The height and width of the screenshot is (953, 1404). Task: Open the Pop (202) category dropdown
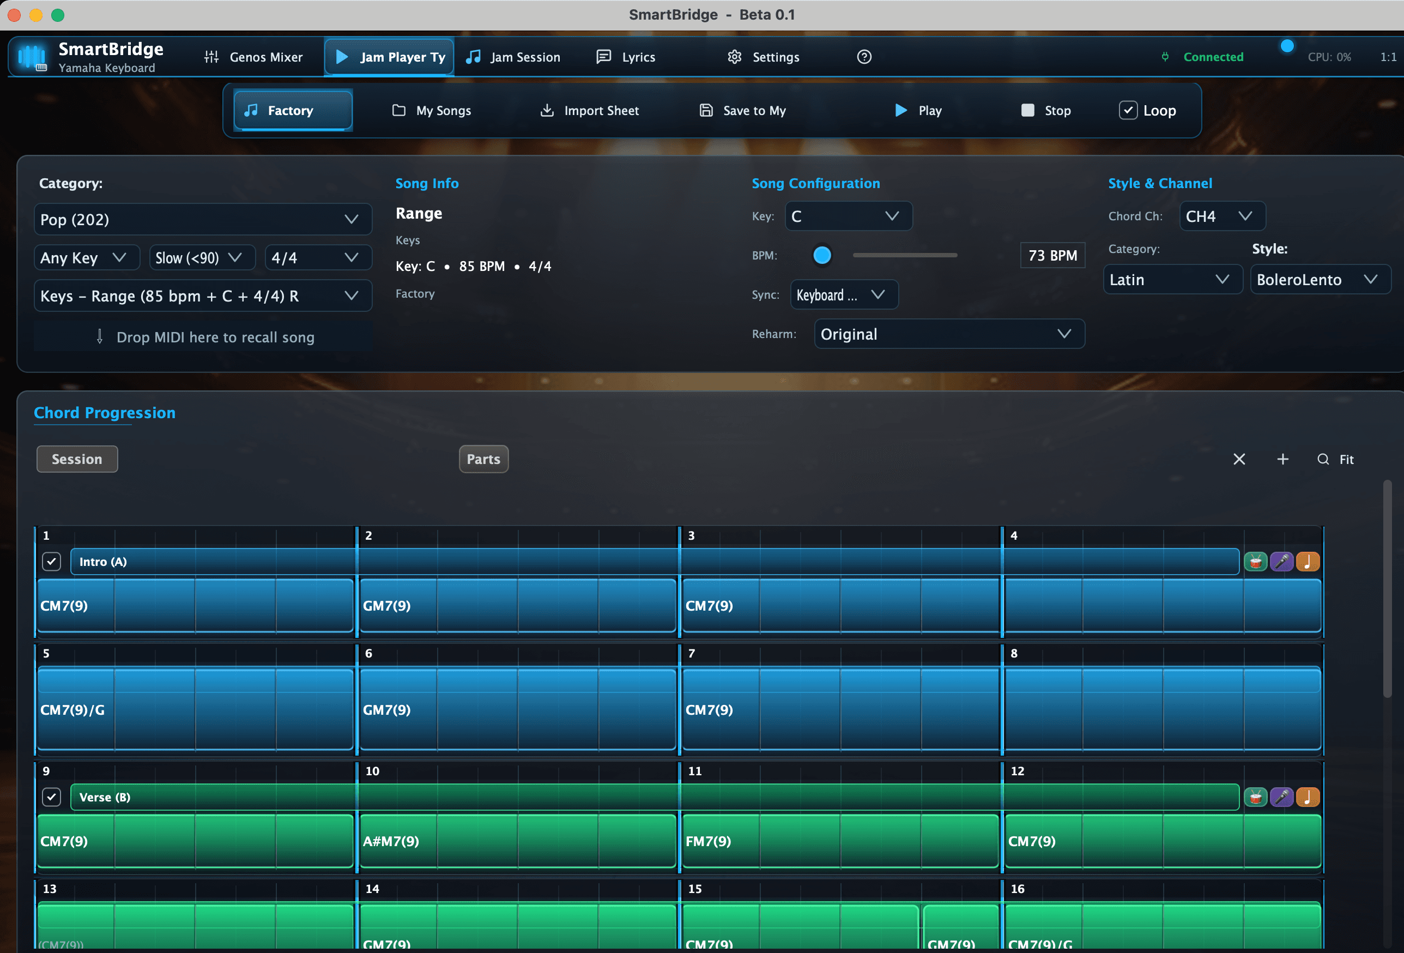202,219
